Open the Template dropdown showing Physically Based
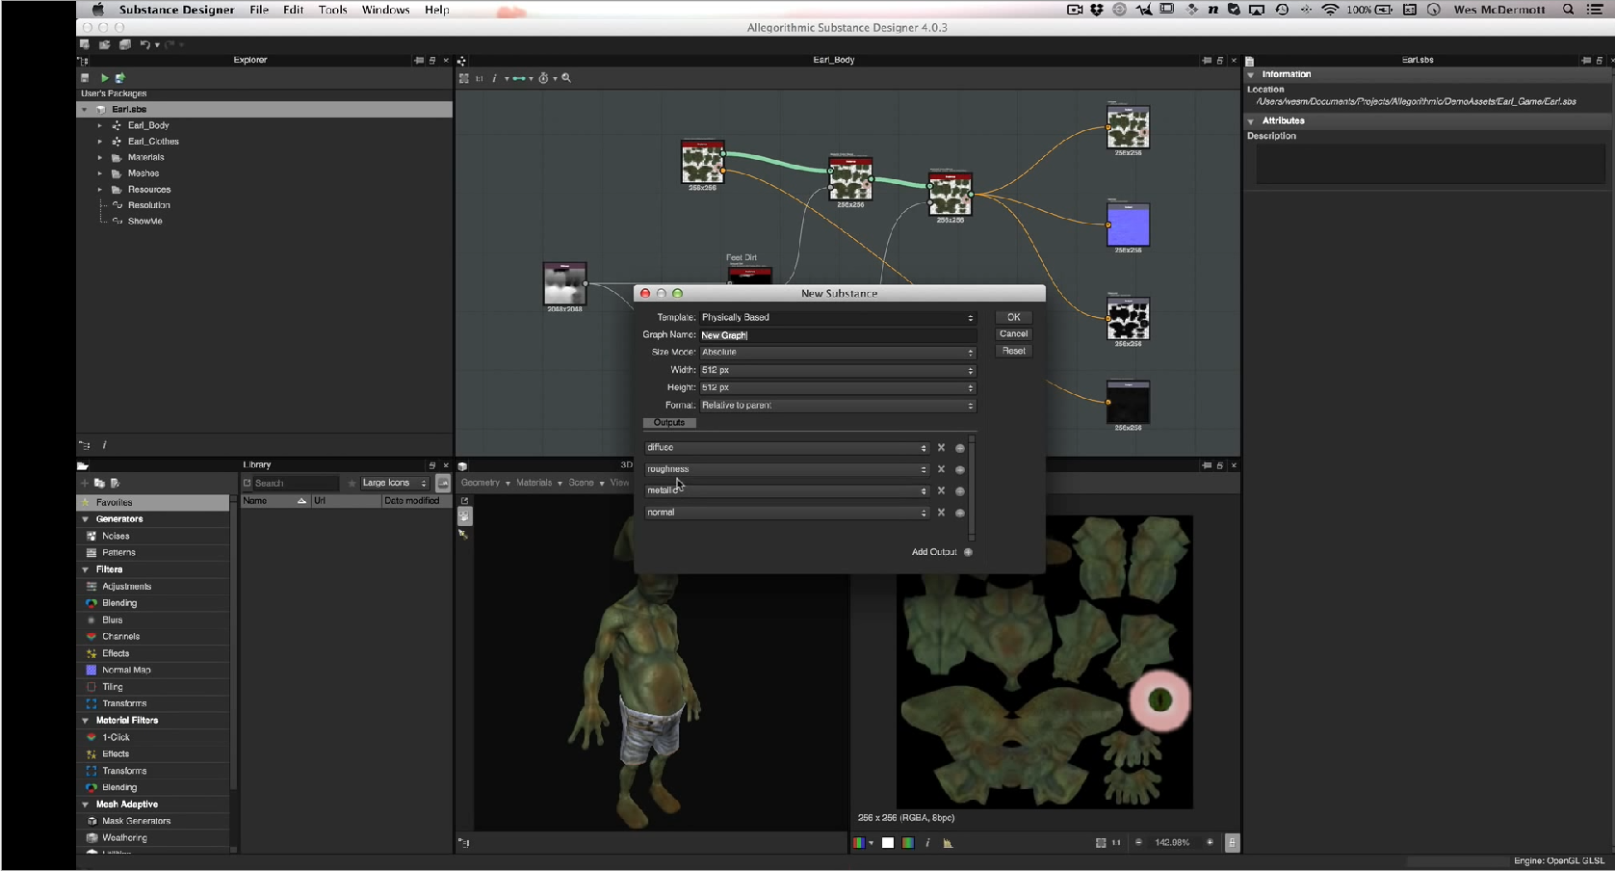This screenshot has height=871, width=1615. click(836, 318)
